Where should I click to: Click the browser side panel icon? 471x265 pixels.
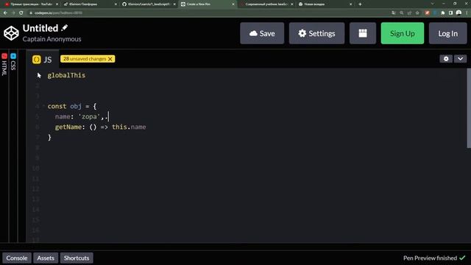[450, 13]
